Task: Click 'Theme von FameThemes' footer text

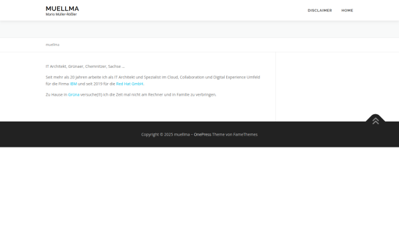Action: pyautogui.click(x=235, y=134)
